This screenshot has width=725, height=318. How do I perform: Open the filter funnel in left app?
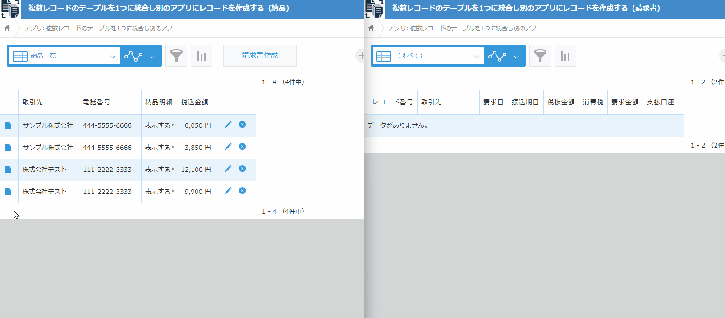(176, 56)
